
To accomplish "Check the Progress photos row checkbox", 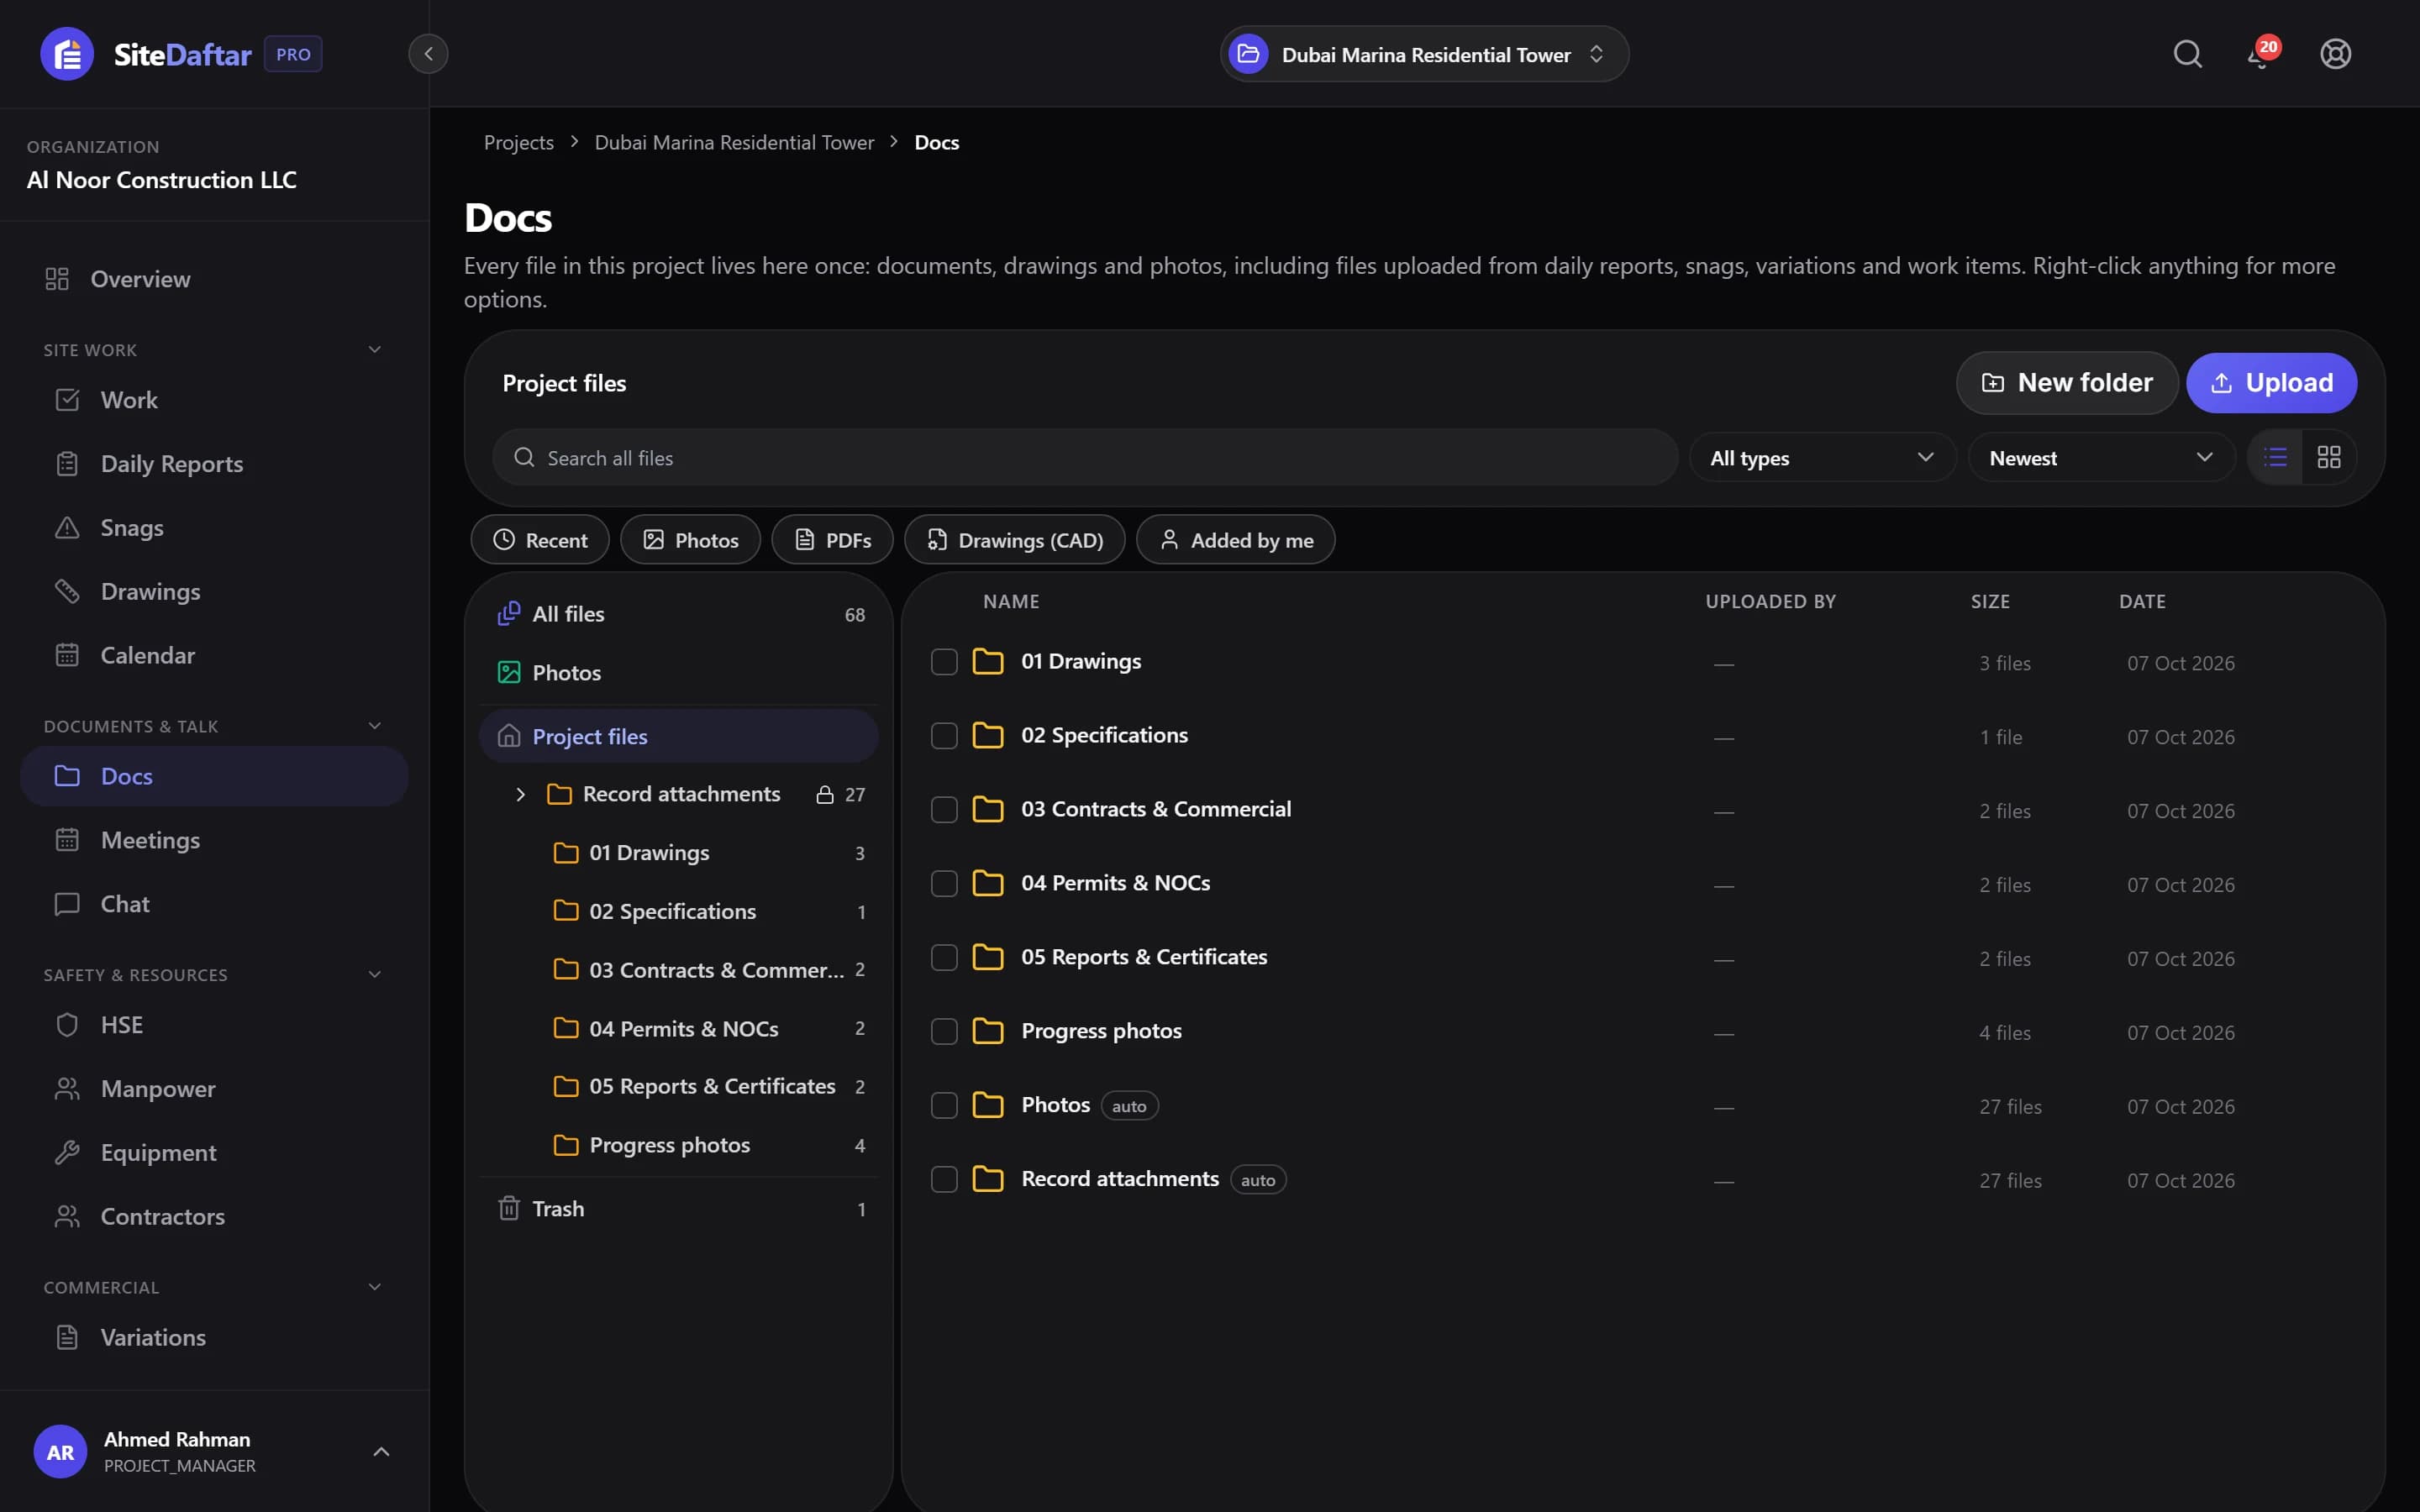I will (x=944, y=1032).
